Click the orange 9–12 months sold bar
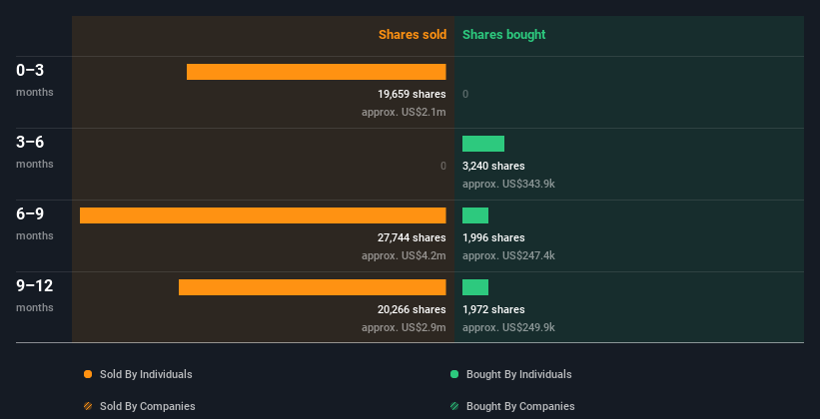This screenshot has width=820, height=419. pos(313,287)
